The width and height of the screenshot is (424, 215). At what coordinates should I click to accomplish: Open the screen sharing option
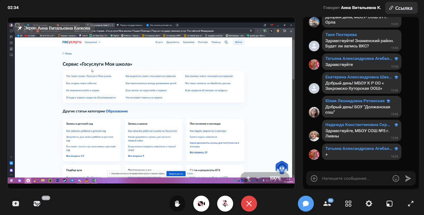click(x=16, y=204)
